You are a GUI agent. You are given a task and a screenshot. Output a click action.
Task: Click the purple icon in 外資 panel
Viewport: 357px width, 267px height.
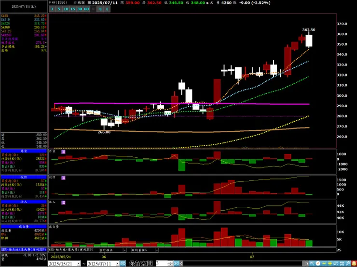(63, 152)
